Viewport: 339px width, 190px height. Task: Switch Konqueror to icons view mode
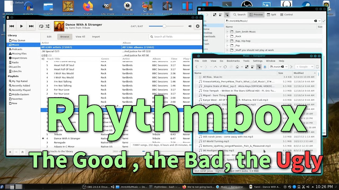coord(247,67)
